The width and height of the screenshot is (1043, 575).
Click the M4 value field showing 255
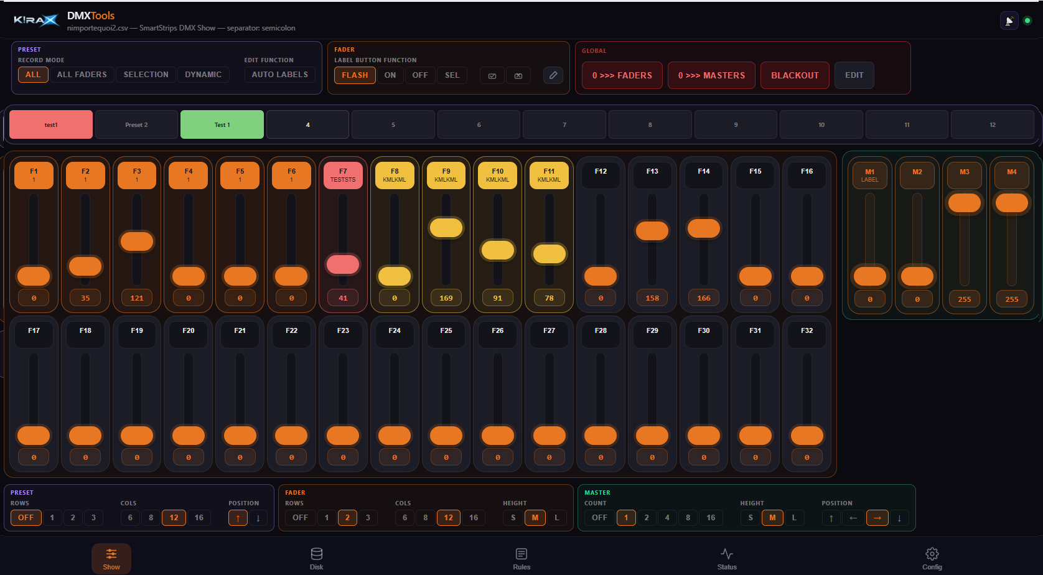(x=1012, y=299)
